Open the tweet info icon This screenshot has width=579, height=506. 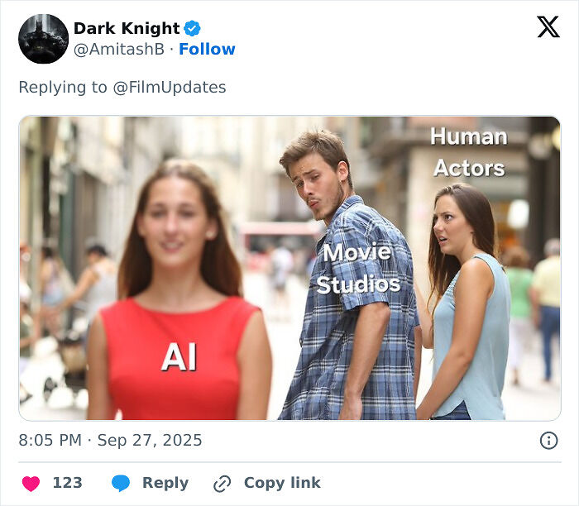pyautogui.click(x=548, y=441)
